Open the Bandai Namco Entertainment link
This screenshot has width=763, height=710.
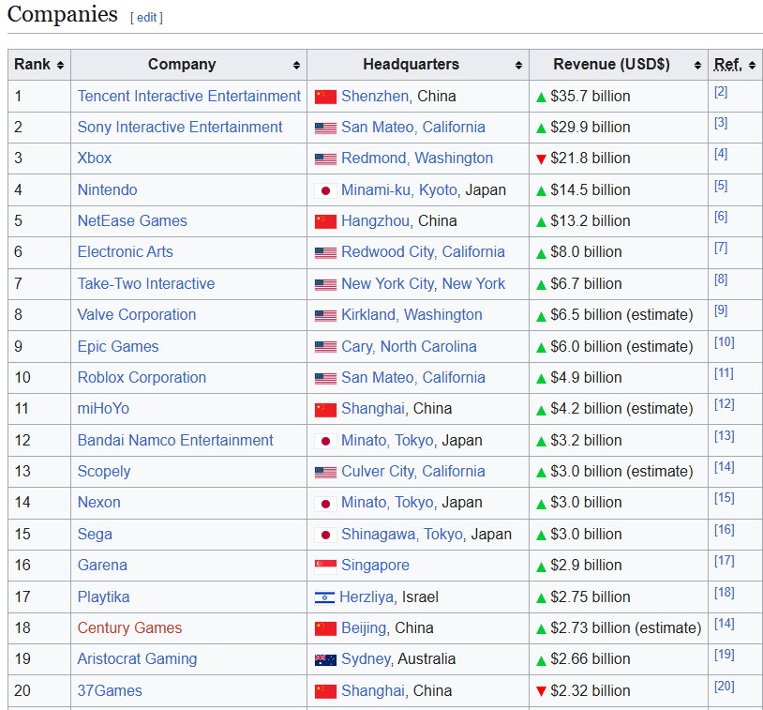pyautogui.click(x=175, y=440)
